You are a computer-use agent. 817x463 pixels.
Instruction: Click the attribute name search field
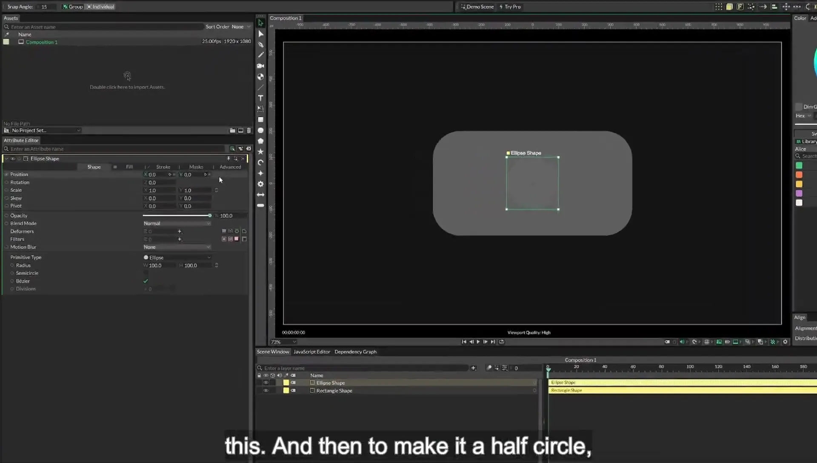tap(115, 149)
